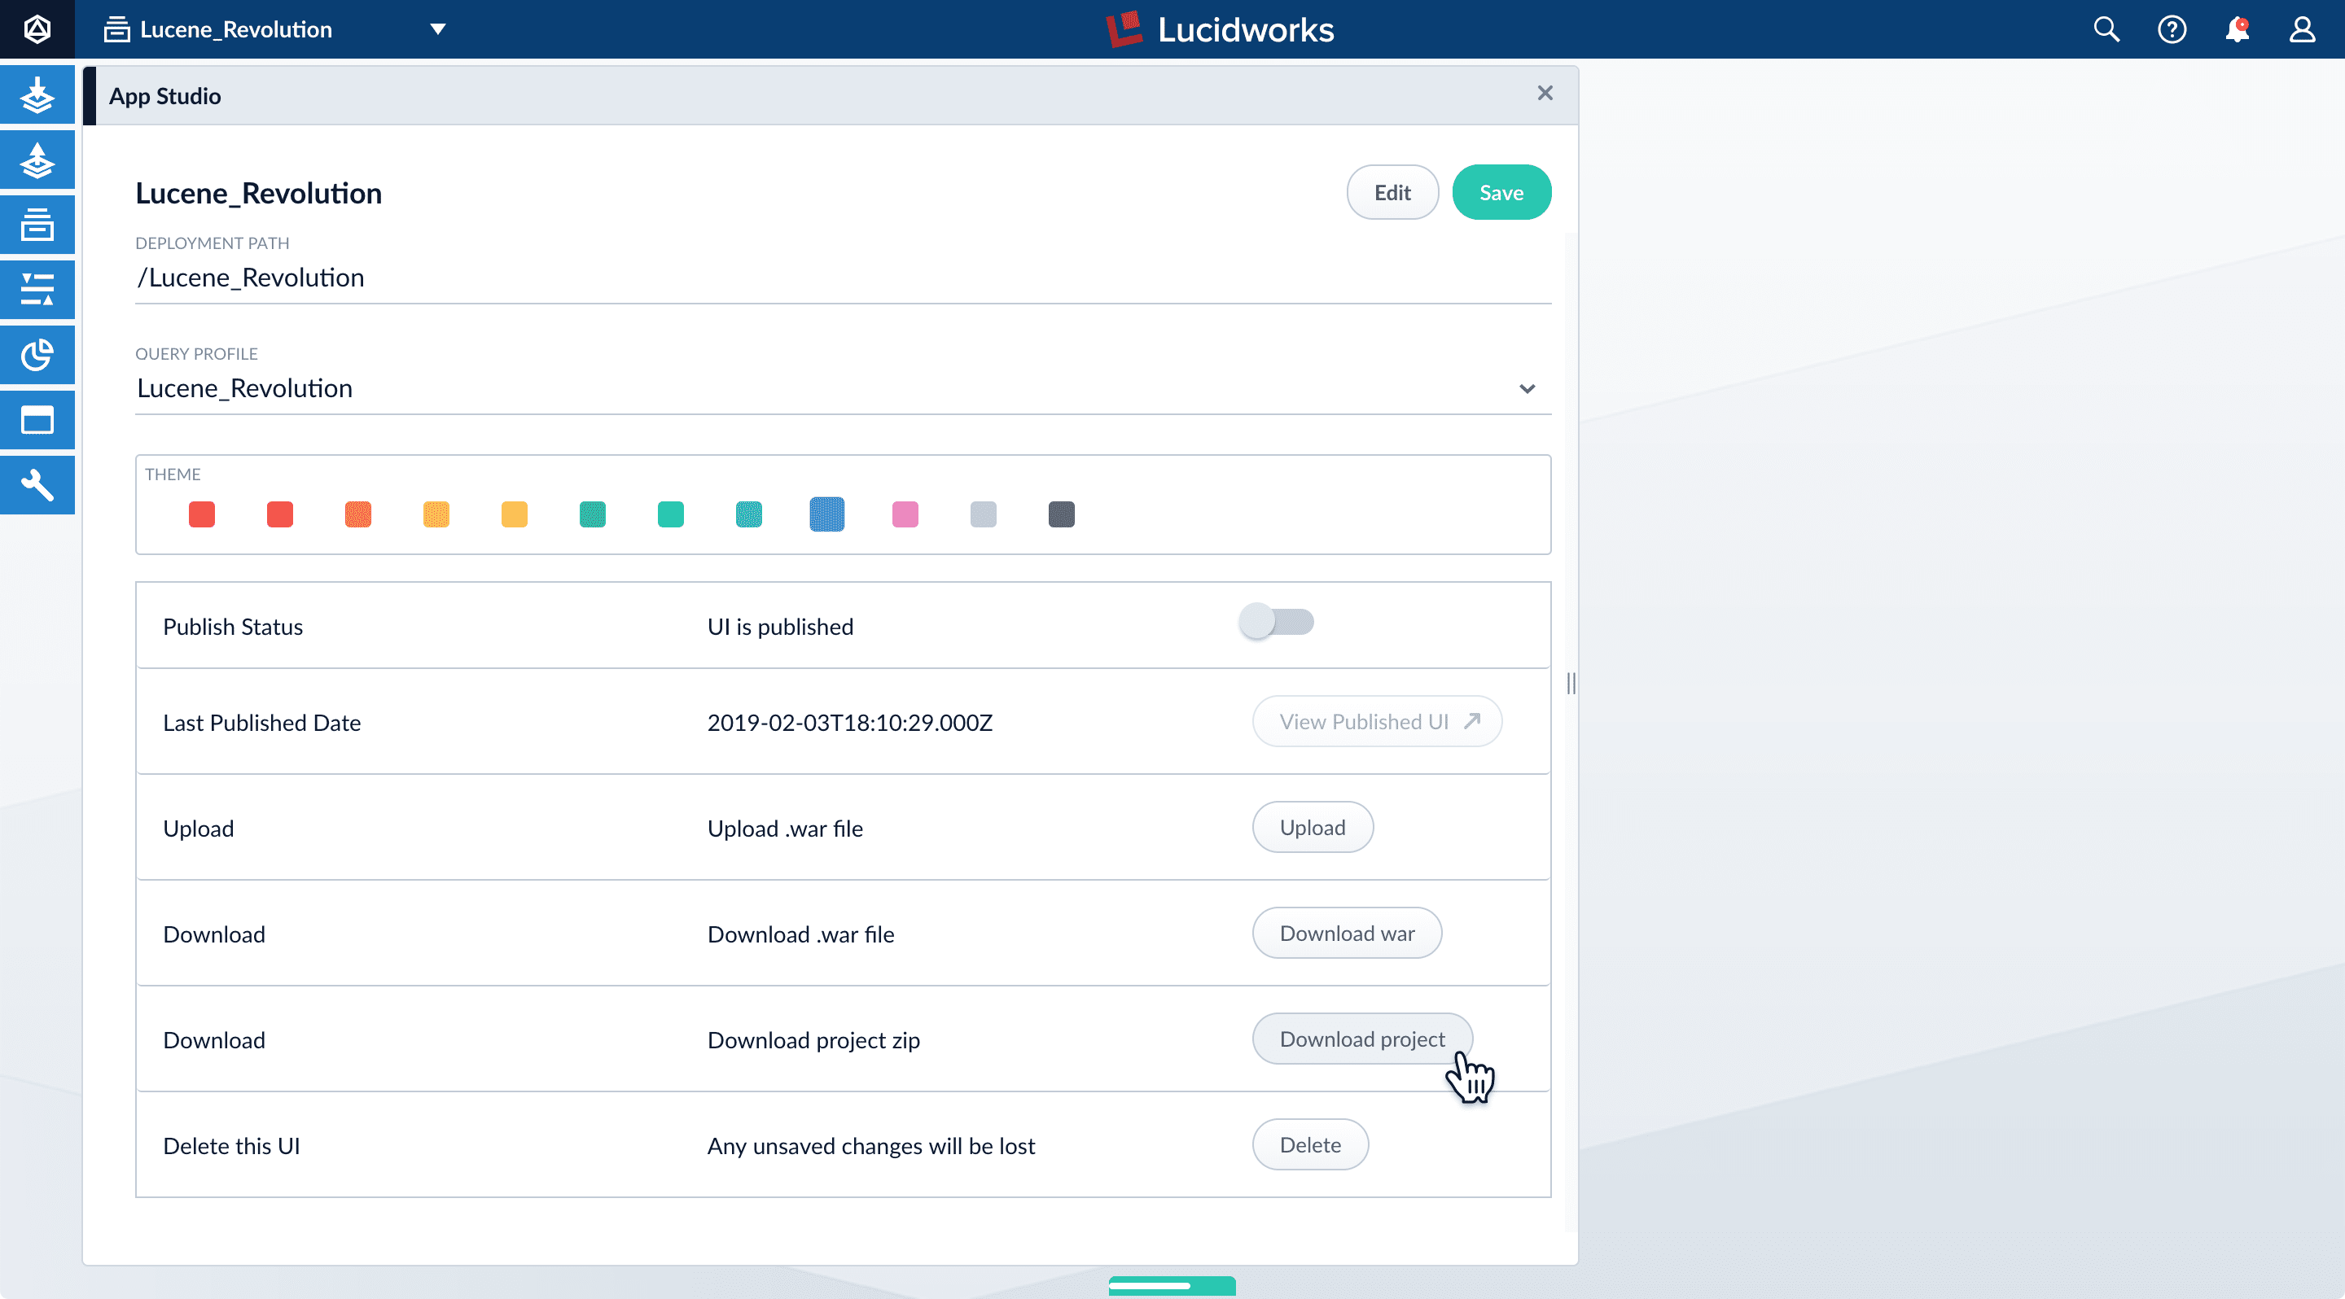Open the collections sidebar icon
The height and width of the screenshot is (1299, 2345).
click(37, 225)
